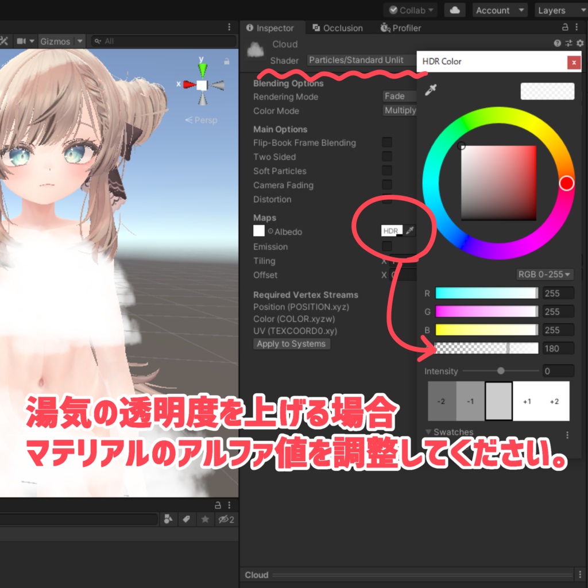The width and height of the screenshot is (588, 588).
Task: Open the Account menu in the toolbar
Action: click(499, 10)
